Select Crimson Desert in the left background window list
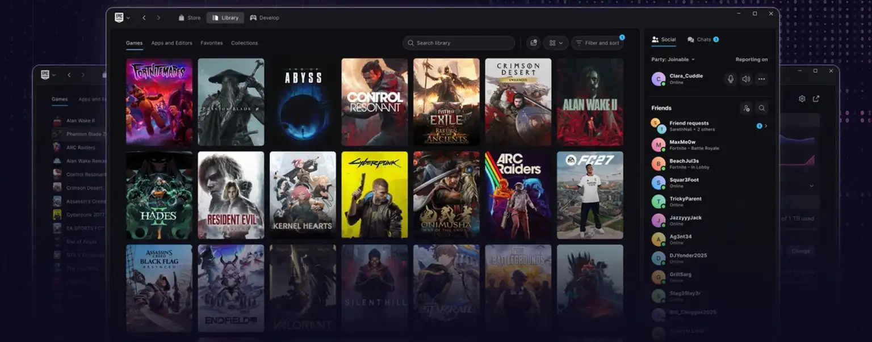Viewport: 872px width, 342px height. point(79,188)
